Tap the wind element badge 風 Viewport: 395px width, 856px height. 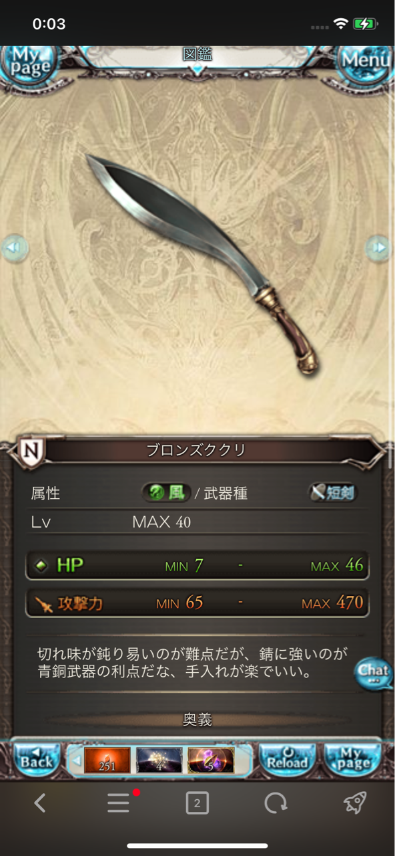(166, 493)
